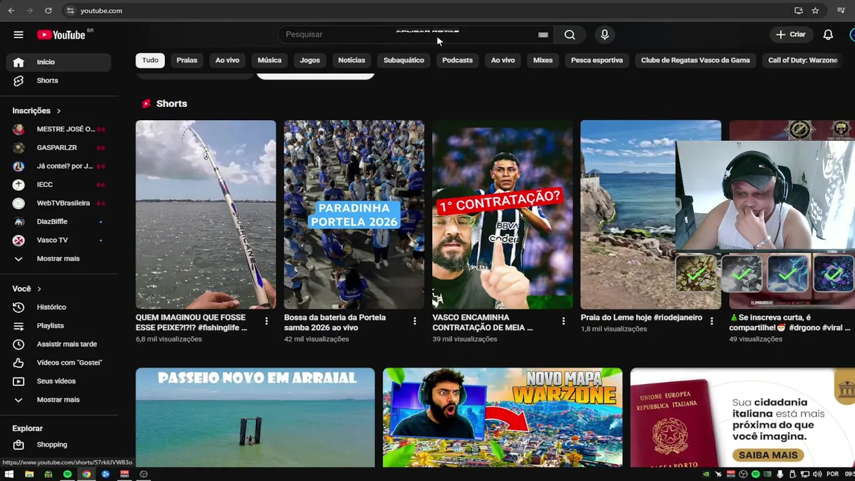Open the Windows Start menu

click(x=9, y=474)
